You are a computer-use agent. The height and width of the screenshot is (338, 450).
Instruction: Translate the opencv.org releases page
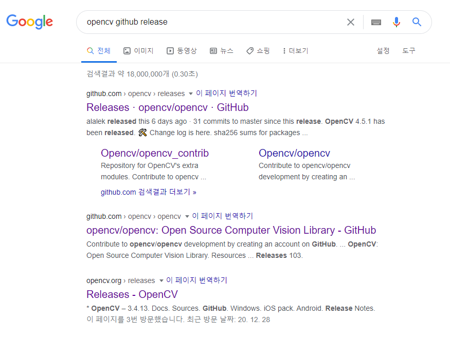tap(196, 280)
